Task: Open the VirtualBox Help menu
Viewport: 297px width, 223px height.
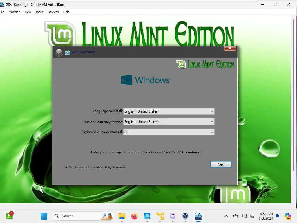Action: pyautogui.click(x=66, y=12)
